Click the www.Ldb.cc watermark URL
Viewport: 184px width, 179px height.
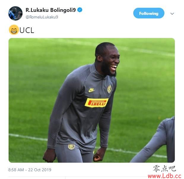pos(164,176)
